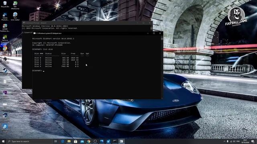Viewport: 257px width, 144px height.
Task: Open Your Uninstaller desktop shortcut
Action: [x=15, y=17]
